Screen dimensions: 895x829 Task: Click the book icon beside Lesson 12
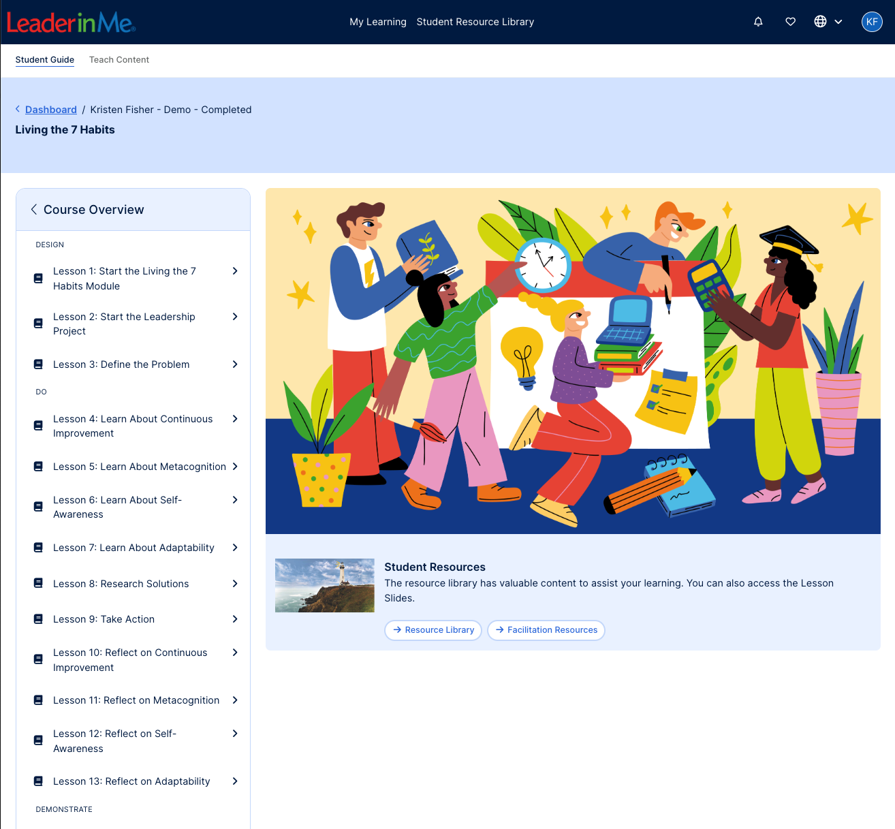(x=38, y=740)
